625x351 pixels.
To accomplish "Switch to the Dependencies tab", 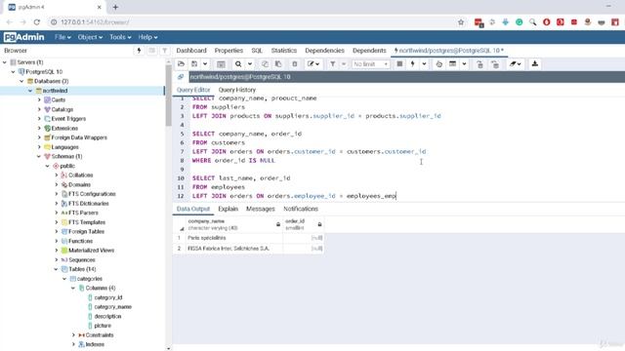I will point(324,51).
